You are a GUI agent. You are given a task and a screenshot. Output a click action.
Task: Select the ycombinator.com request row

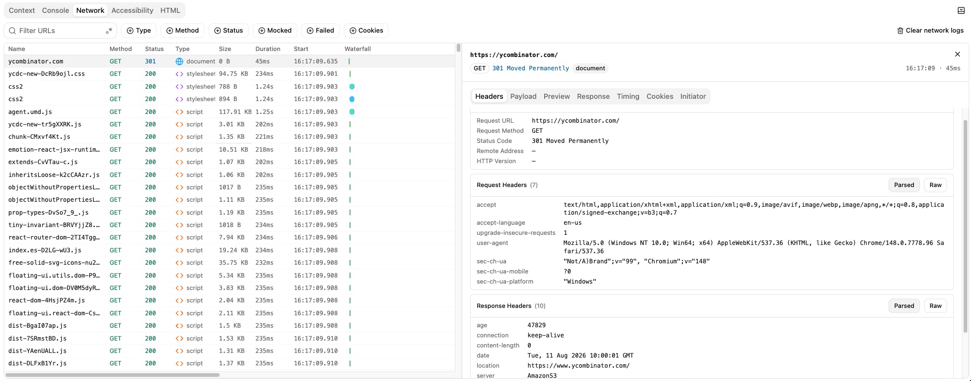(x=229, y=62)
